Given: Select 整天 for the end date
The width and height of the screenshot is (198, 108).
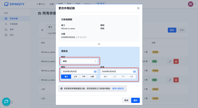Looking at the screenshot, I should 106,77.
